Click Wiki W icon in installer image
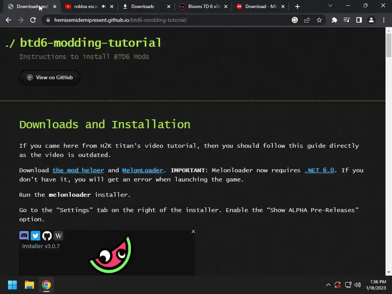Viewport: 392px width, 294px height. (x=58, y=235)
